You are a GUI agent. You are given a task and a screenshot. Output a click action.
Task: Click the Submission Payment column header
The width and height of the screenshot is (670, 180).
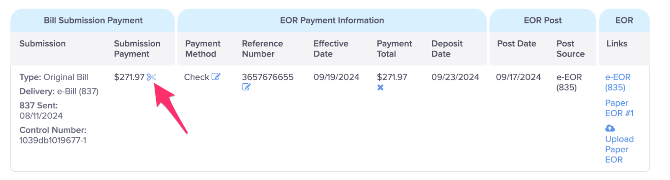click(137, 49)
